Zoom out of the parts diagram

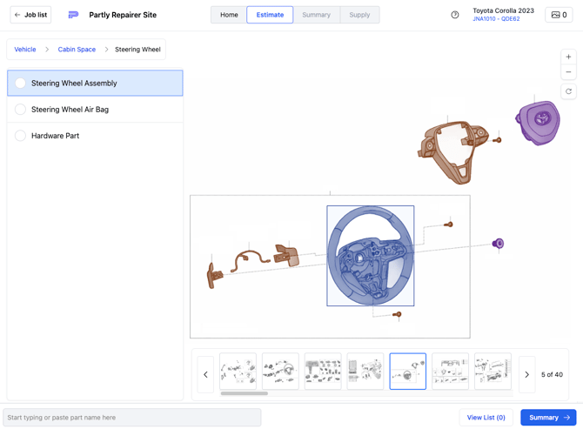click(x=568, y=71)
